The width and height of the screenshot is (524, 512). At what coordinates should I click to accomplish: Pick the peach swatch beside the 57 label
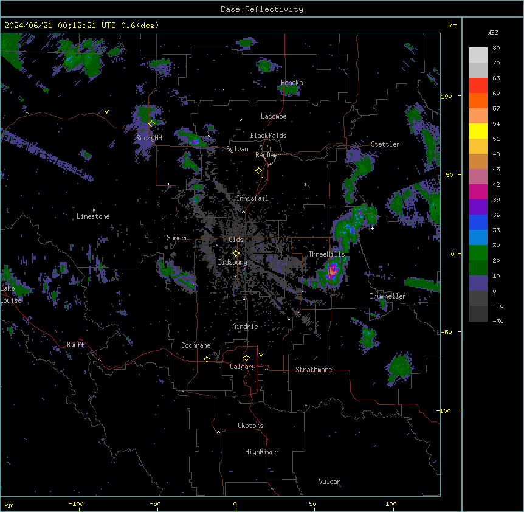478,116
